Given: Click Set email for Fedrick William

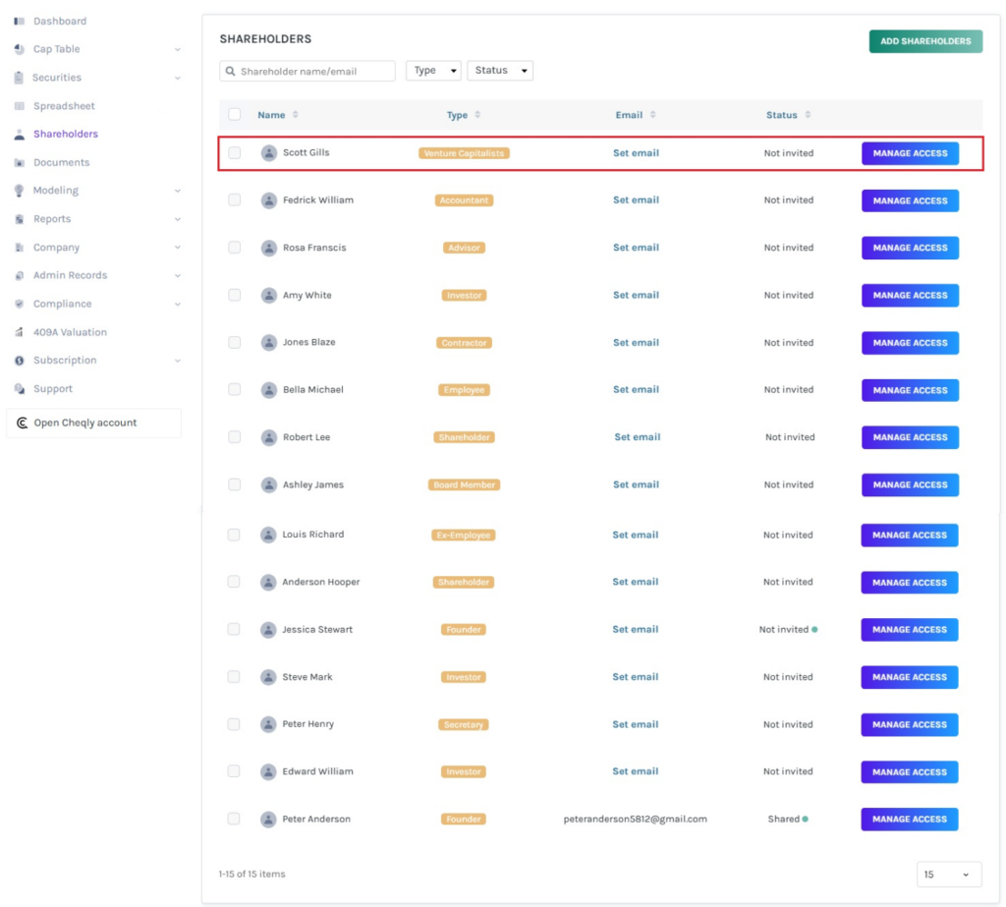Looking at the screenshot, I should pos(636,199).
